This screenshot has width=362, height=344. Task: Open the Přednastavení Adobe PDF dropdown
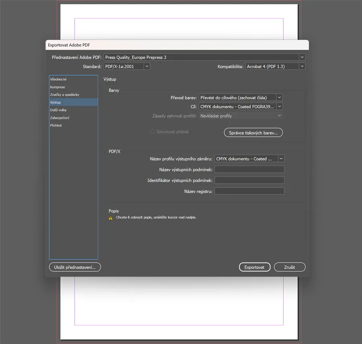(x=205, y=57)
